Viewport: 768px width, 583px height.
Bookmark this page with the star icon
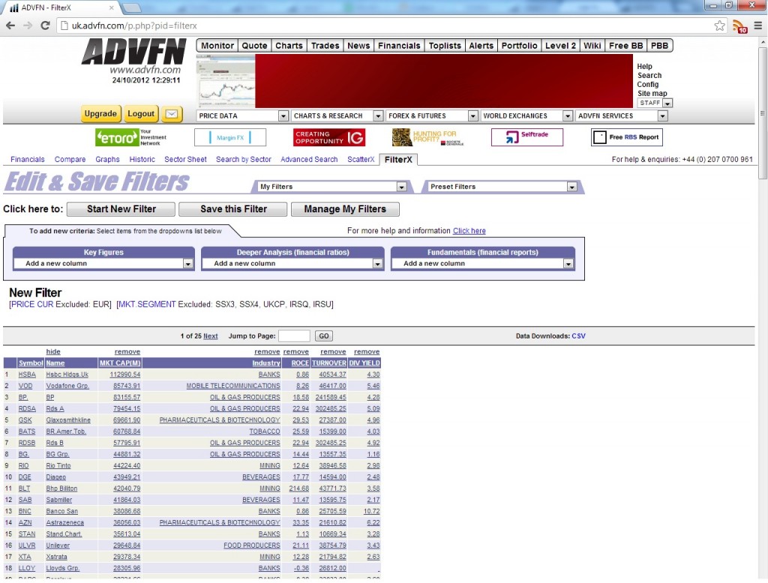719,26
